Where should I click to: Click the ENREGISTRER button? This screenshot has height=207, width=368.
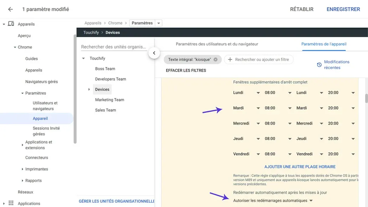[x=343, y=9]
